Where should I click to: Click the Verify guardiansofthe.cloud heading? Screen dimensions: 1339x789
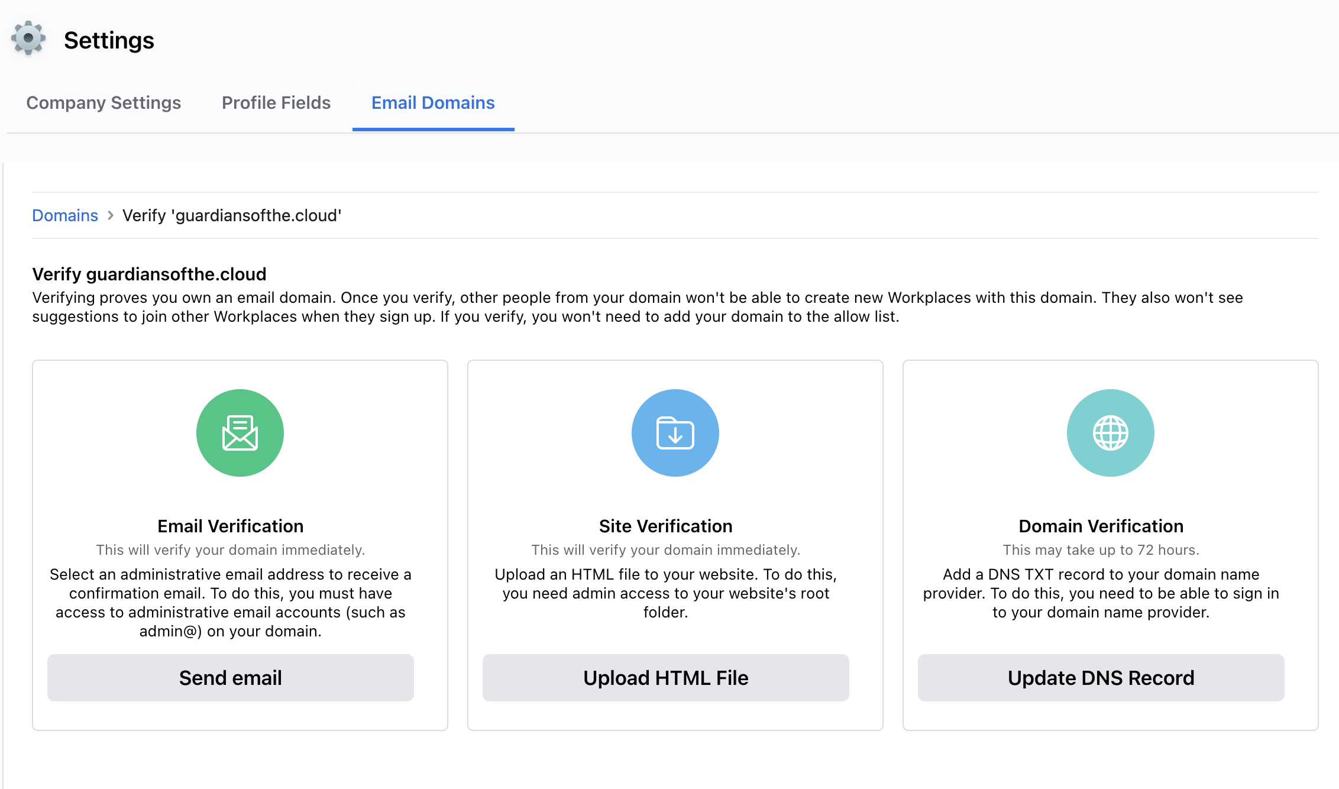[x=148, y=274]
